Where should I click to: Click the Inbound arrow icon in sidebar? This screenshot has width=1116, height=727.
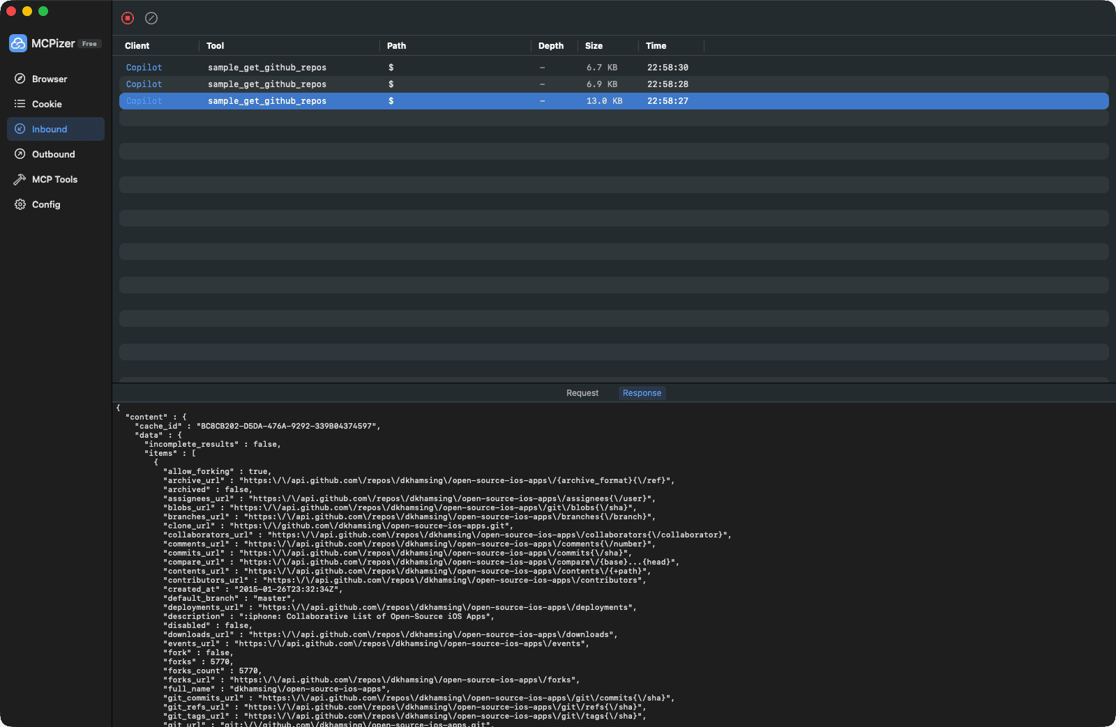[20, 129]
